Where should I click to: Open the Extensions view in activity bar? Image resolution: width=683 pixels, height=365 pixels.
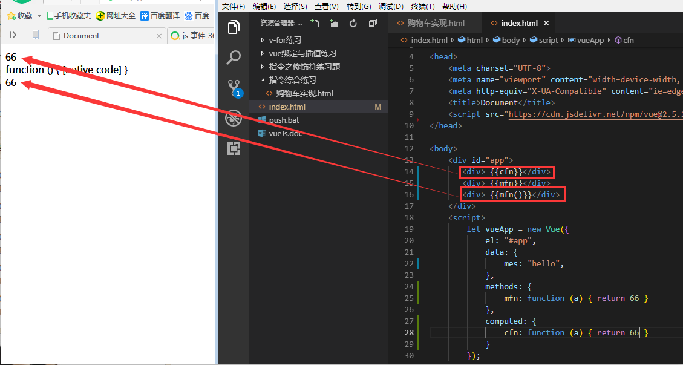(234, 149)
